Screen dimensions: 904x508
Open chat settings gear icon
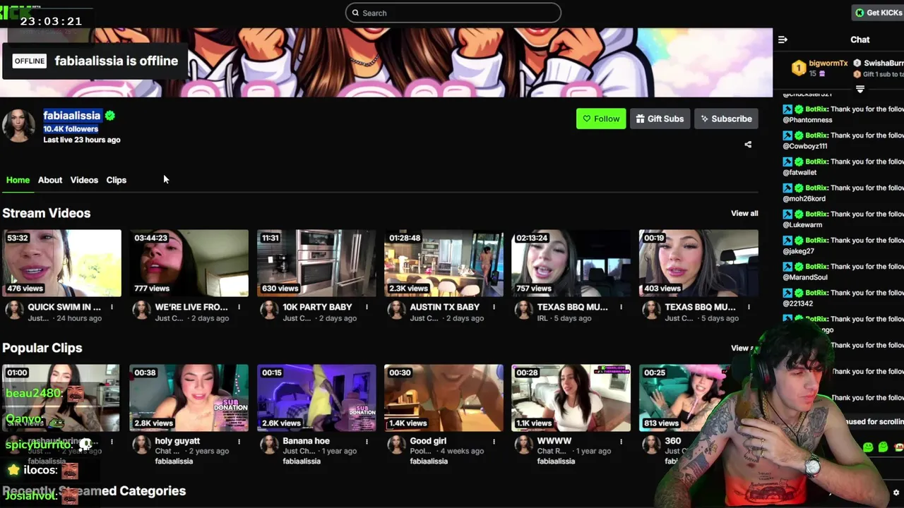[896, 492]
